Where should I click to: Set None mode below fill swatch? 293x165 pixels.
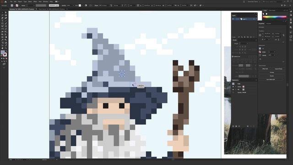pos(6,58)
